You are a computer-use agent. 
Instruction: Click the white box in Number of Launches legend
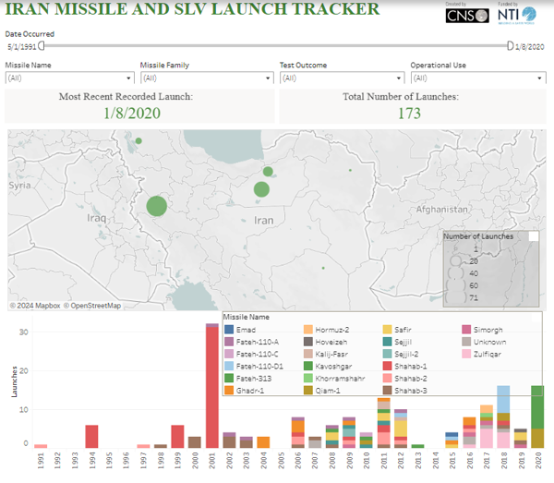pos(534,236)
